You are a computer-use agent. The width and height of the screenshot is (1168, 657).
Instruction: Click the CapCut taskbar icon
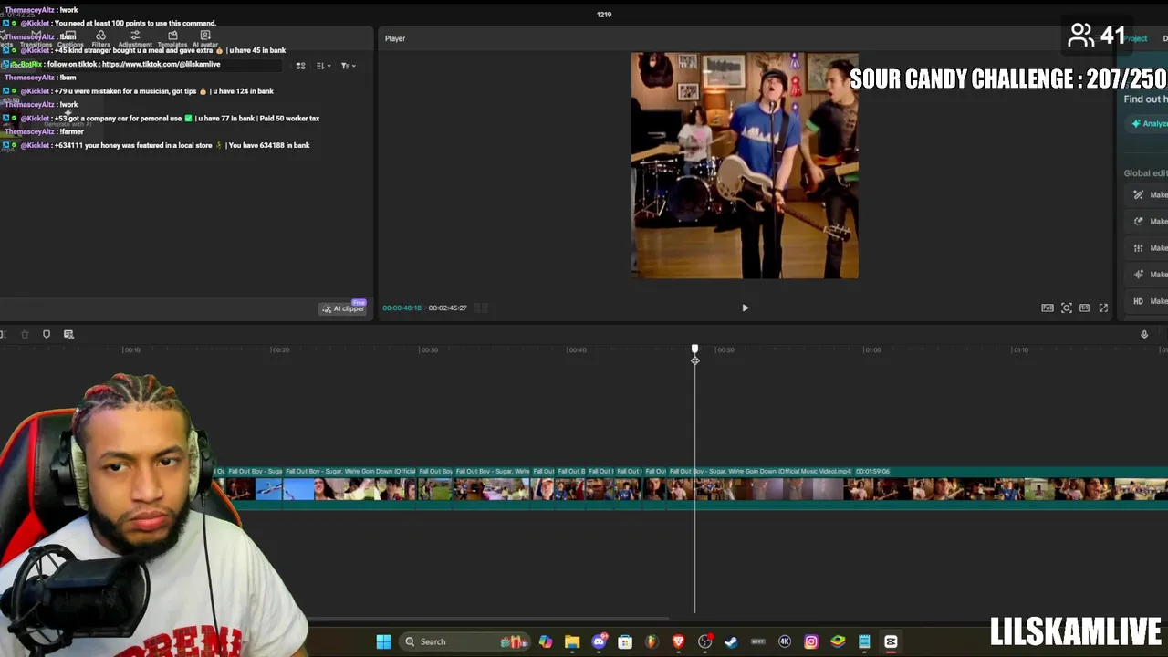(x=891, y=641)
